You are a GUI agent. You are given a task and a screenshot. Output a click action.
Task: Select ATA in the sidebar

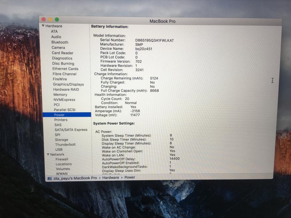point(54,31)
